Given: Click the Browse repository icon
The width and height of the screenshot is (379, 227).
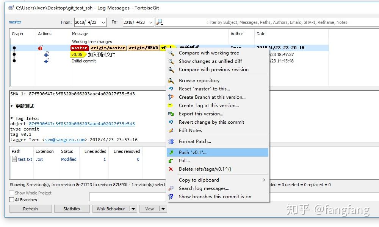Looking at the screenshot, I should coord(171,81).
